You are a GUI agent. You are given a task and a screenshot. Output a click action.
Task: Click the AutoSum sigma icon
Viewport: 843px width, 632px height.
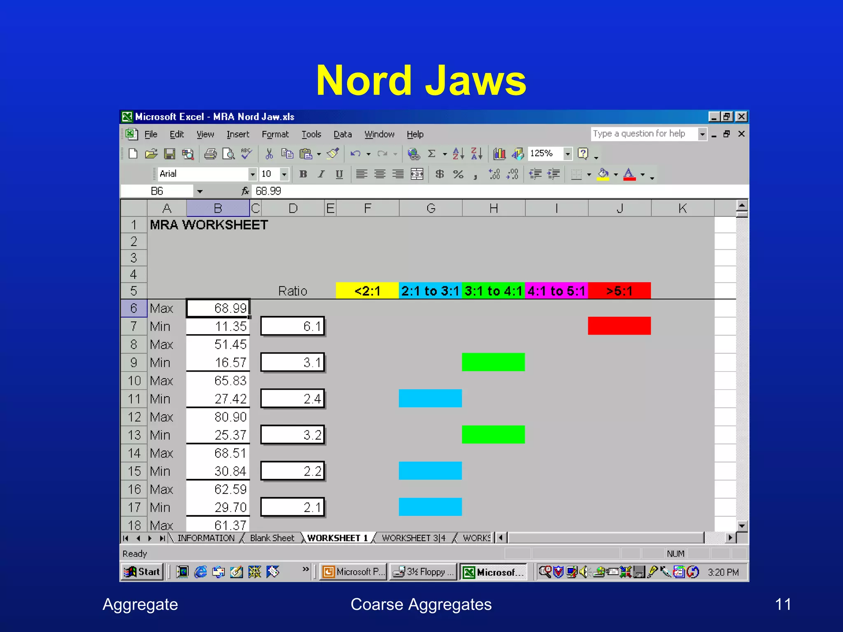coord(432,154)
